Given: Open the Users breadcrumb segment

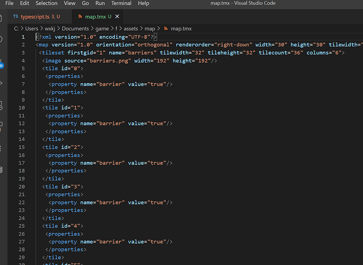Looking at the screenshot, I should (x=31, y=29).
